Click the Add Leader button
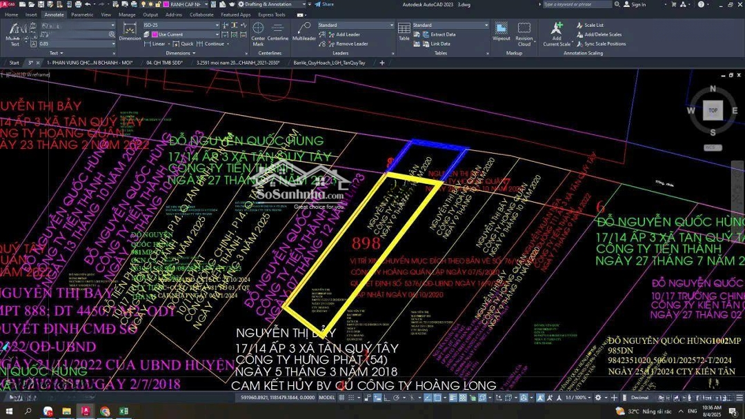 pos(347,34)
